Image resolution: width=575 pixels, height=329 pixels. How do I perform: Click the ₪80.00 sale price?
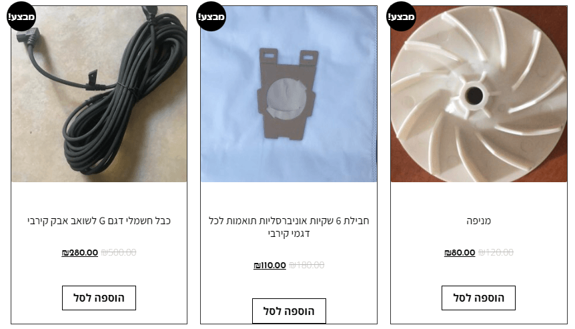tap(460, 252)
